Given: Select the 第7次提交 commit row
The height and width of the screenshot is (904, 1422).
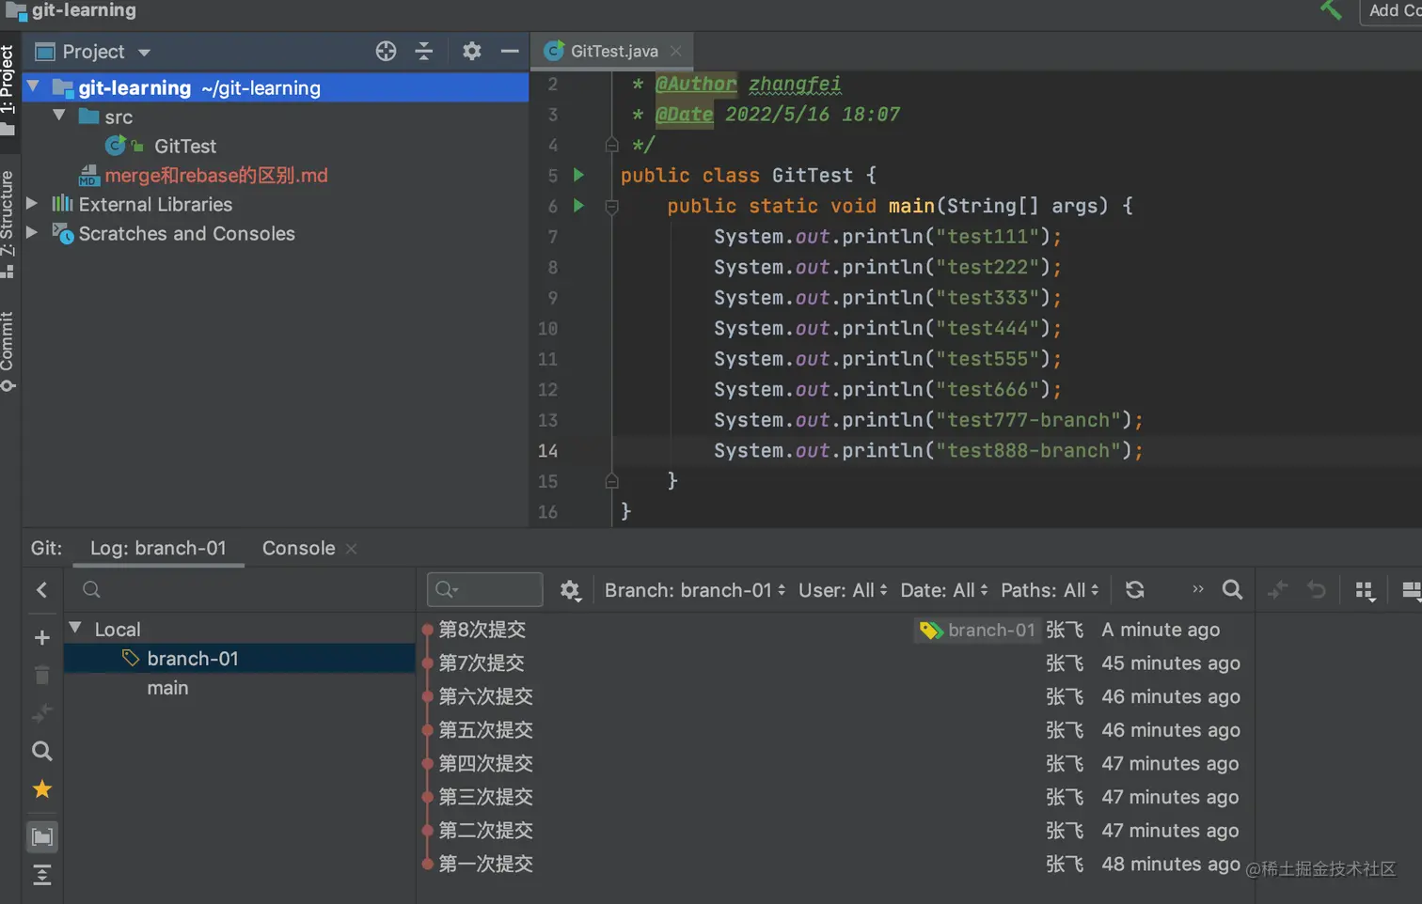Looking at the screenshot, I should pyautogui.click(x=482, y=663).
